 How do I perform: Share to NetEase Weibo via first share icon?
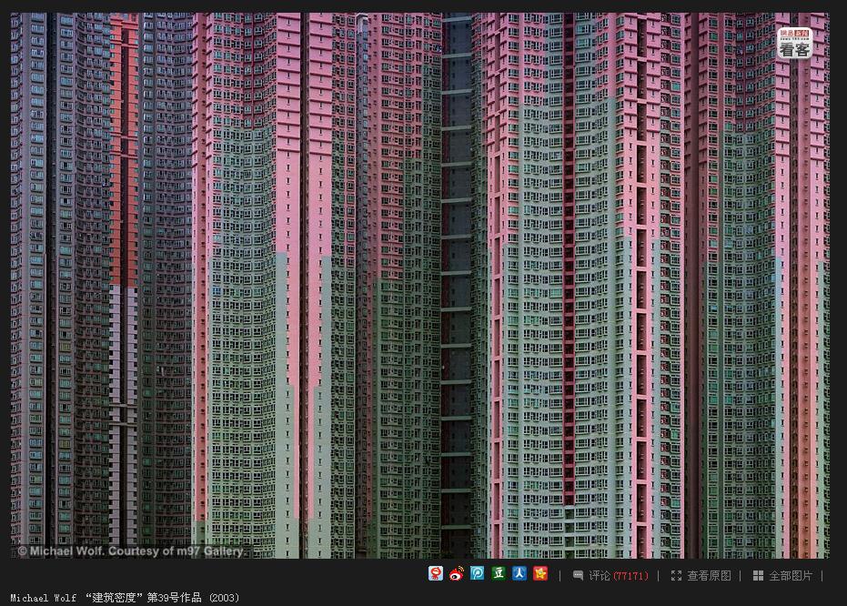(436, 573)
